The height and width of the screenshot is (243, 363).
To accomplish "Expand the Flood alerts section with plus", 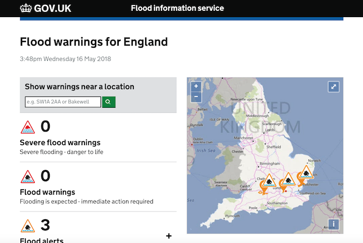I will tap(169, 236).
